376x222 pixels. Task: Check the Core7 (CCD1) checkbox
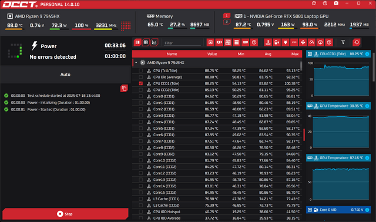141,141
